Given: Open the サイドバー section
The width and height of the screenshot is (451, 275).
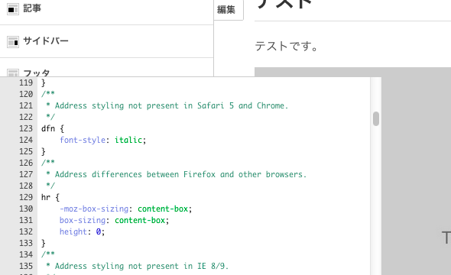Looking at the screenshot, I should pyautogui.click(x=106, y=41).
